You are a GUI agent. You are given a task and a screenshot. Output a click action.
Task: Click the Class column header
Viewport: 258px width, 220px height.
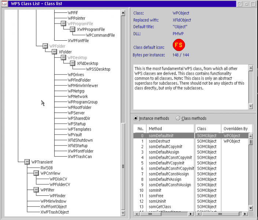(x=208, y=129)
